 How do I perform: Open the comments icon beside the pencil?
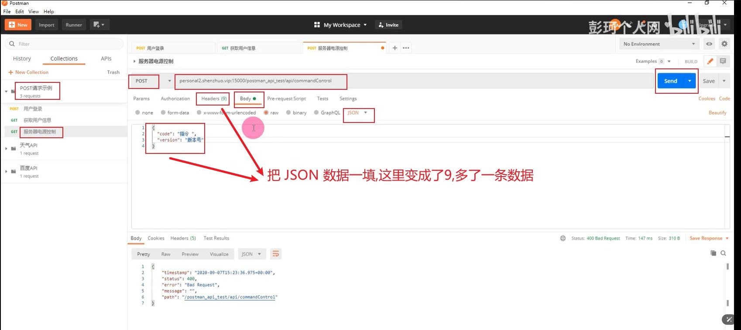click(x=723, y=61)
